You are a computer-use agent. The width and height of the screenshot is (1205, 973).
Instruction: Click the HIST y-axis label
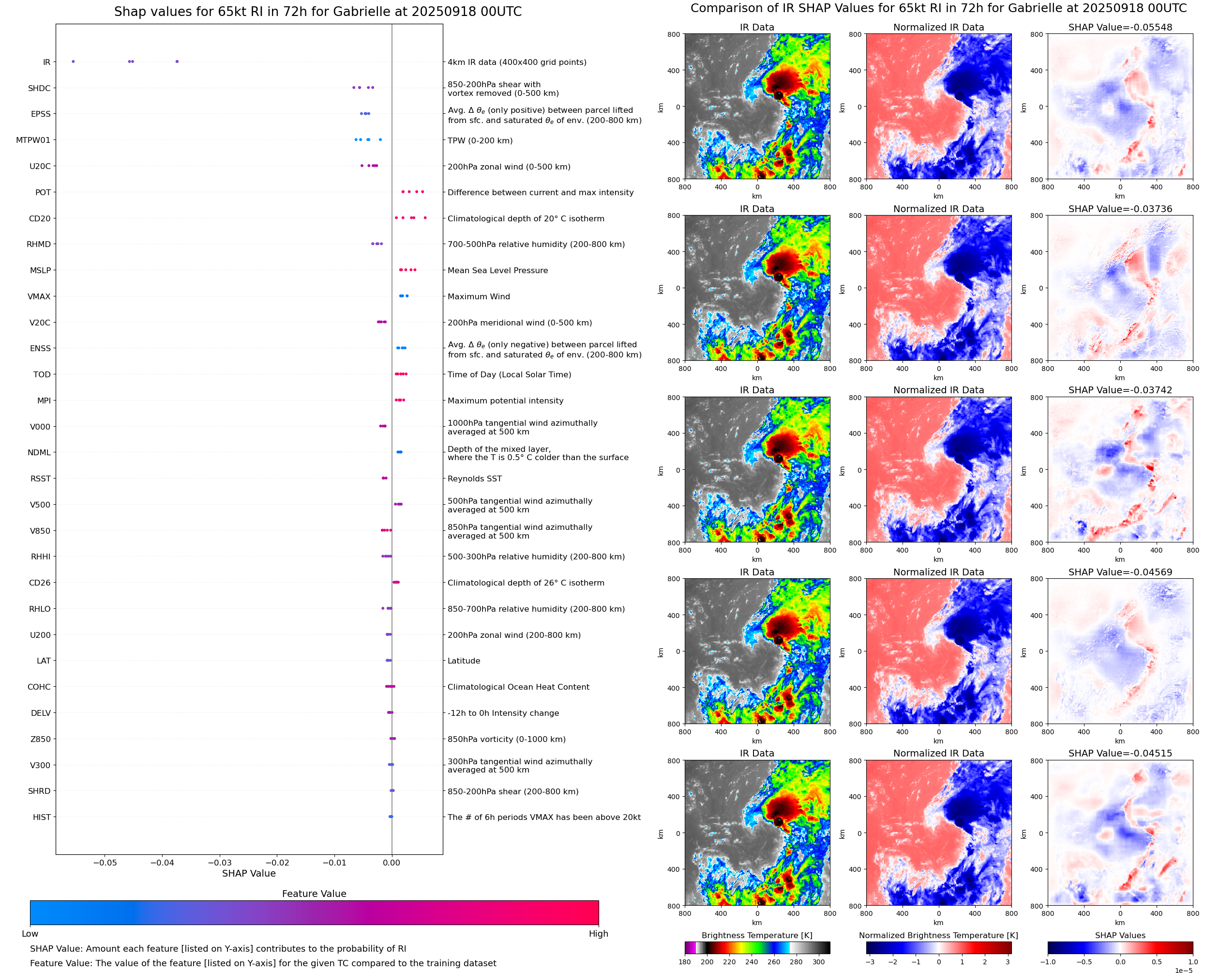42,817
